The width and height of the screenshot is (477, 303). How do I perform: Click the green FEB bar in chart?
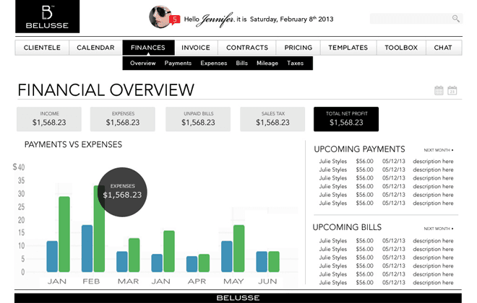click(x=99, y=229)
